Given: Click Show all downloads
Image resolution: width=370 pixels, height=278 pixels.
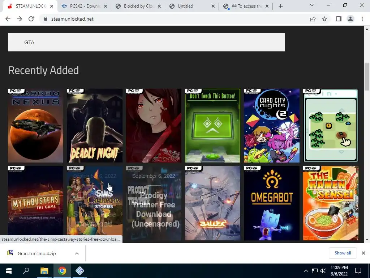Looking at the screenshot, I should pyautogui.click(x=343, y=253).
